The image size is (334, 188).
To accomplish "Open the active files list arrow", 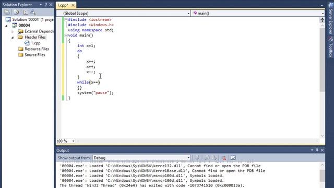I will (322, 5).
